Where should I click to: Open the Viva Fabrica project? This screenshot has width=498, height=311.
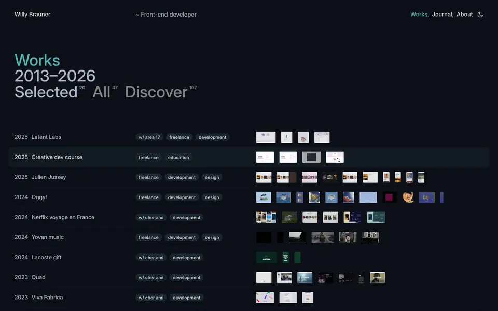coord(47,297)
